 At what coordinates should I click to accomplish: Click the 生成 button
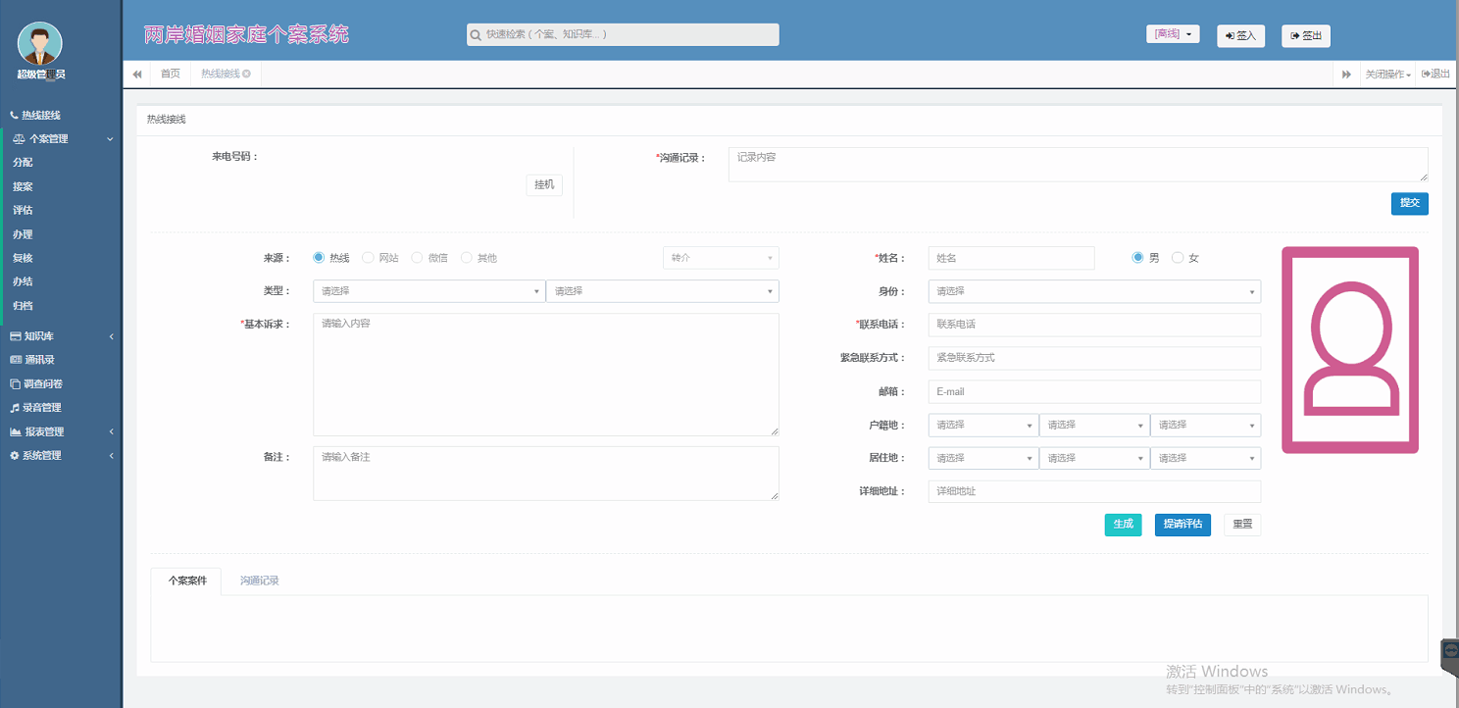tap(1123, 525)
